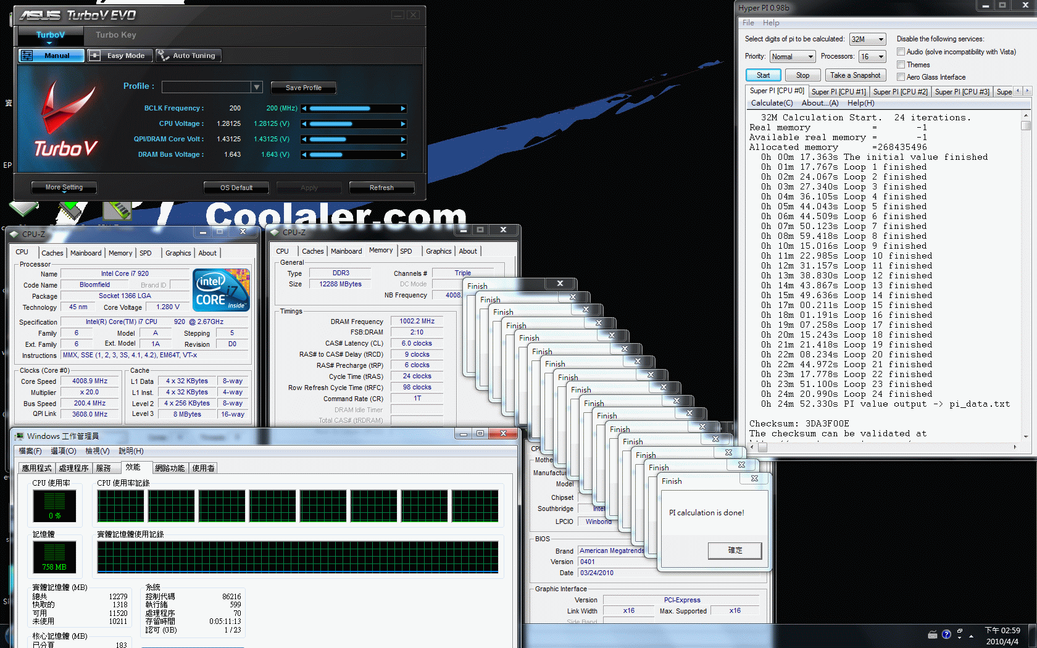Click the Windows Task Manager title bar icon
1037x648 pixels.
coord(19,436)
